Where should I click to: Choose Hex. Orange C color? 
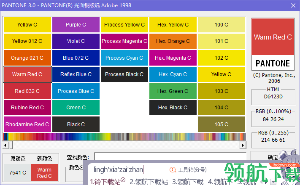click(x=173, y=41)
